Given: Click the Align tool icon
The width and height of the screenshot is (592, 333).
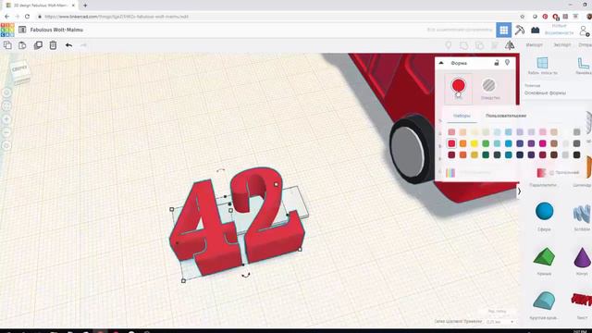Looking at the screenshot, I should click(x=494, y=45).
